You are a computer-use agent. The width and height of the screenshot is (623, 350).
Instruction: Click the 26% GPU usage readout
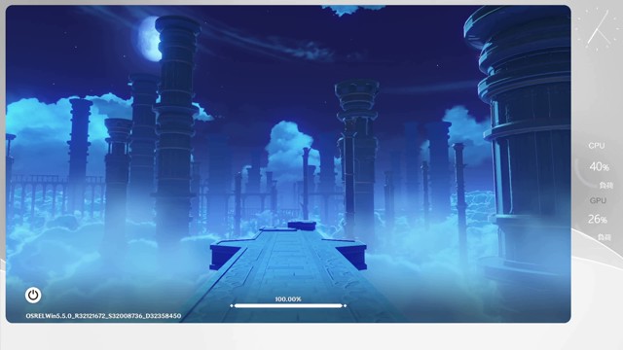coord(597,219)
